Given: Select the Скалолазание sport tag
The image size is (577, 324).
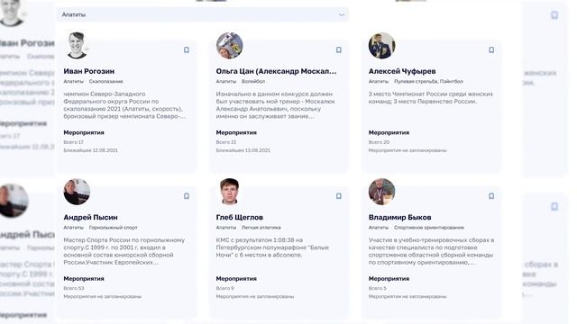Looking at the screenshot, I should click(x=106, y=82).
